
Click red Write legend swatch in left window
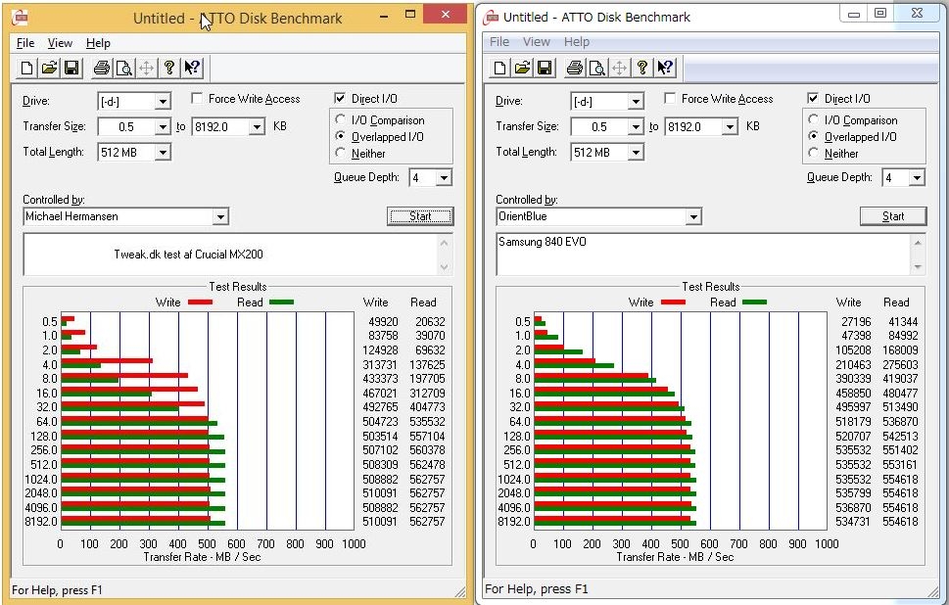click(201, 302)
